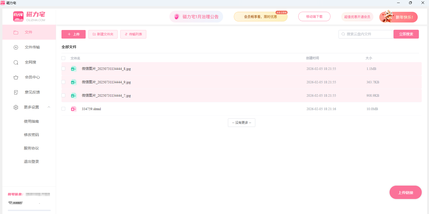Open 修改密码 in the settings submenu
429x214 pixels.
tap(31, 135)
